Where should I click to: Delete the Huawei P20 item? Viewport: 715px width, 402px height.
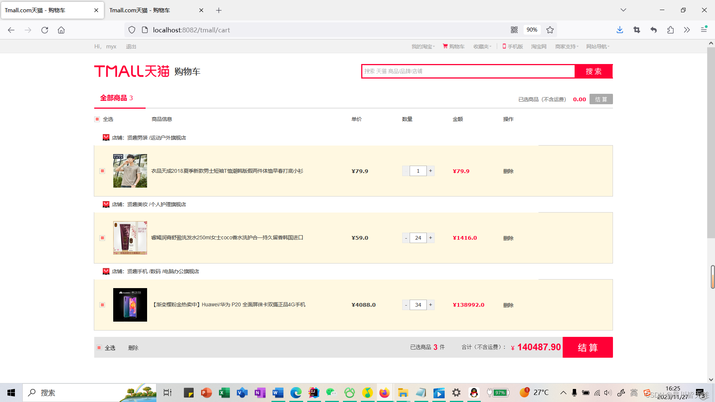click(508, 305)
